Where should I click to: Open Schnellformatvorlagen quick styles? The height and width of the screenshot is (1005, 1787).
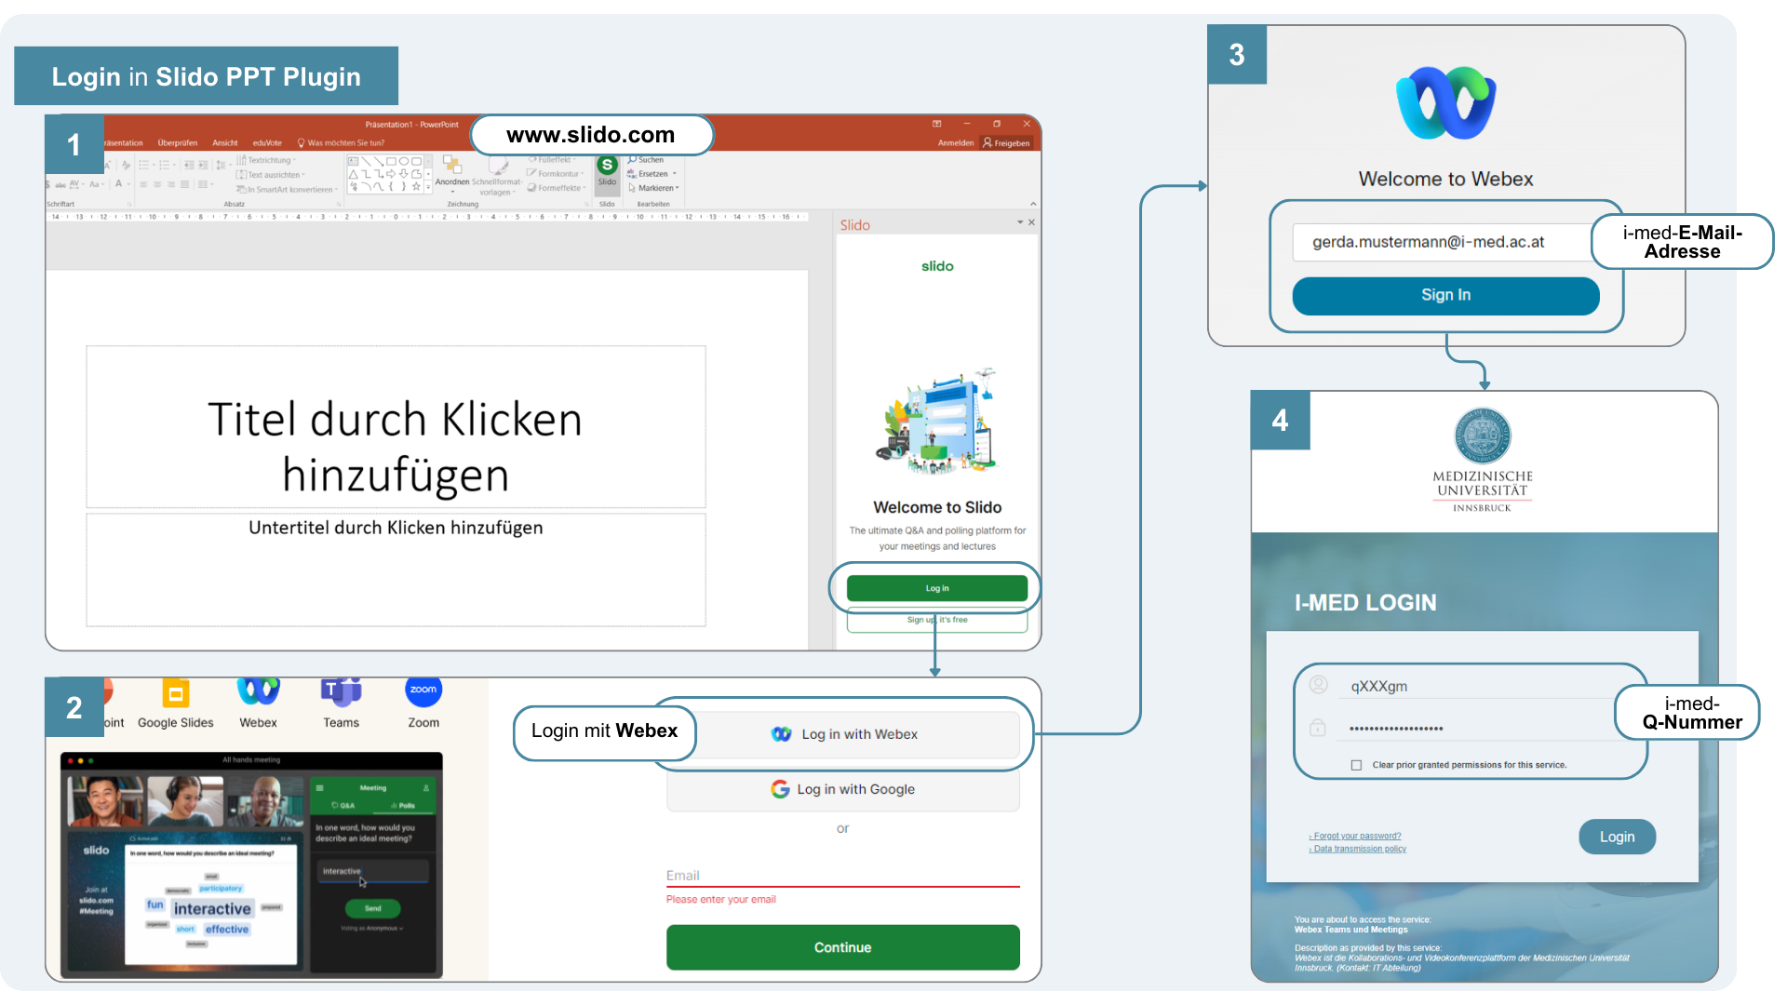click(498, 177)
